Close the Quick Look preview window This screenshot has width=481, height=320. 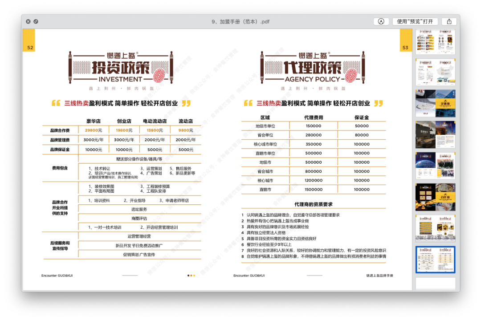coord(28,21)
